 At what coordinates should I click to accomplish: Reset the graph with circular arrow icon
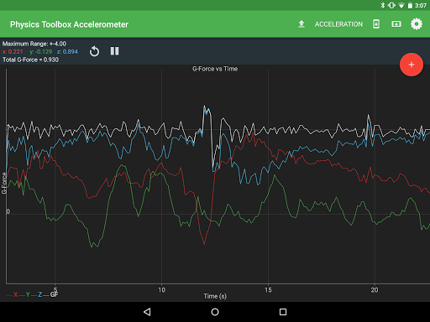[94, 51]
